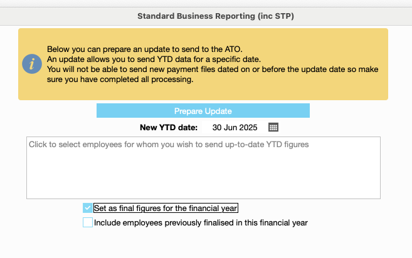Click the 'Include employees previously finalised in this financial year' label
The height and width of the screenshot is (258, 412).
tap(201, 222)
